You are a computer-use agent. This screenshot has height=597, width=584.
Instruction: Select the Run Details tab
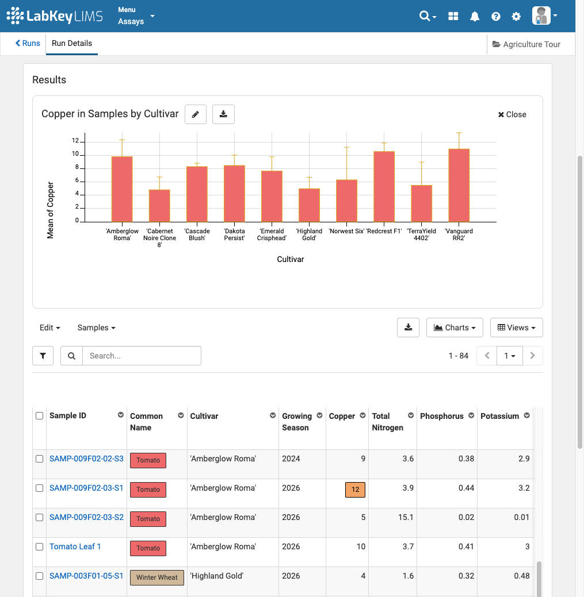coord(72,44)
